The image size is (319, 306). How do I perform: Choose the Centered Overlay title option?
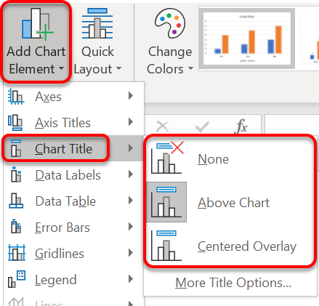click(x=230, y=246)
